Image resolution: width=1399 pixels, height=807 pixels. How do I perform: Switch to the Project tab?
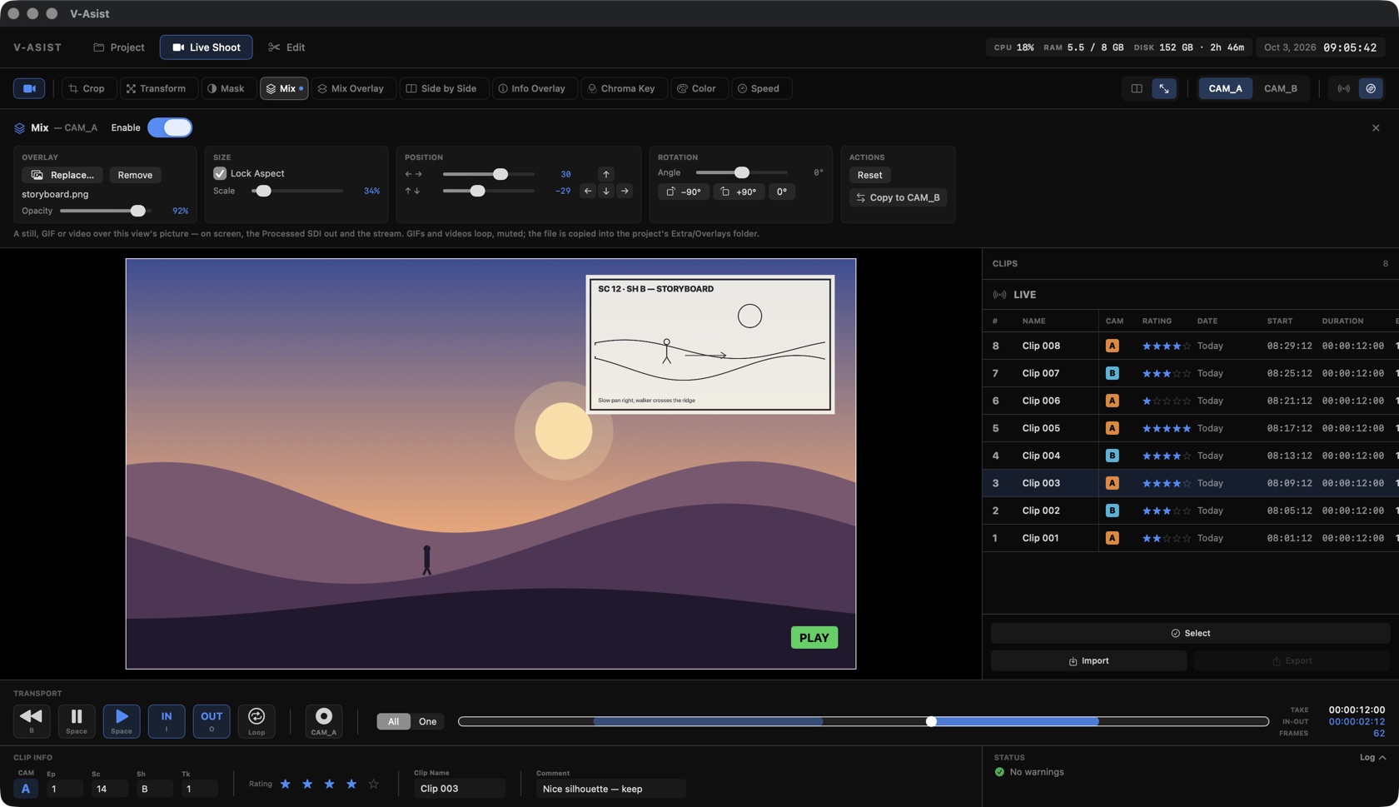[x=119, y=47]
